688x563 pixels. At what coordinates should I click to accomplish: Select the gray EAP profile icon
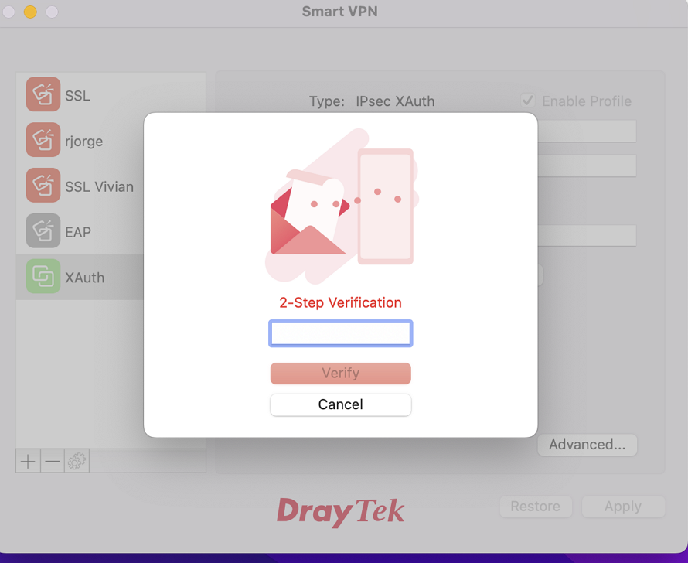(43, 230)
